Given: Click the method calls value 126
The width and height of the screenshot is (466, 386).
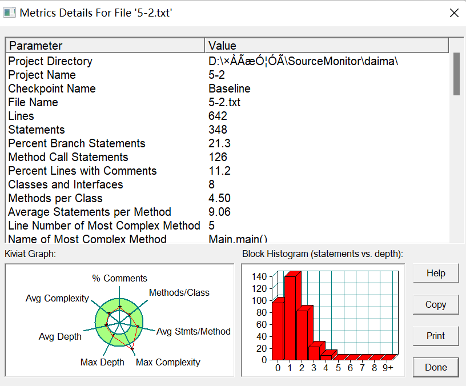Looking at the screenshot, I should coord(218,157).
